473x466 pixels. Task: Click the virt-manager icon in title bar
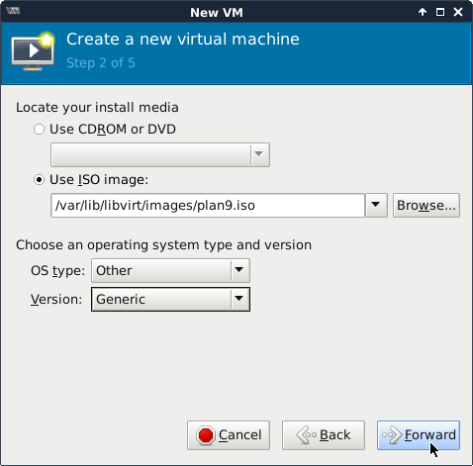pyautogui.click(x=13, y=11)
